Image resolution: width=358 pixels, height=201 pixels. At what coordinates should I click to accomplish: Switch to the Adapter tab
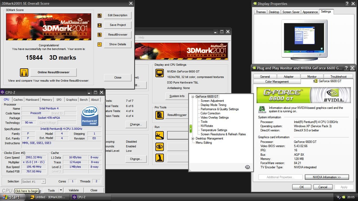[x=289, y=77]
